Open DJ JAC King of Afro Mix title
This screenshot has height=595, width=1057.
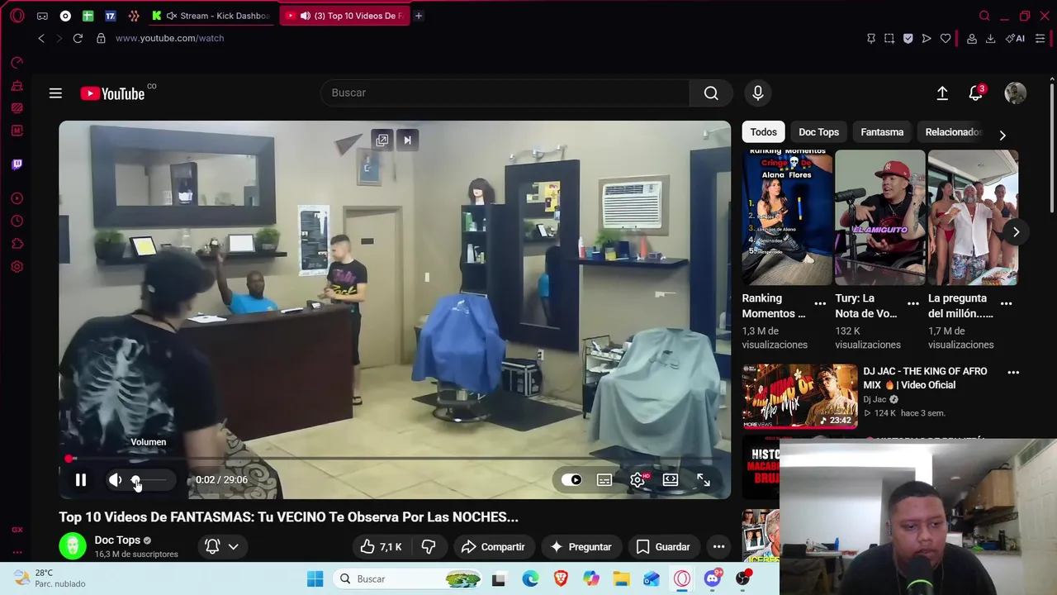(x=925, y=378)
